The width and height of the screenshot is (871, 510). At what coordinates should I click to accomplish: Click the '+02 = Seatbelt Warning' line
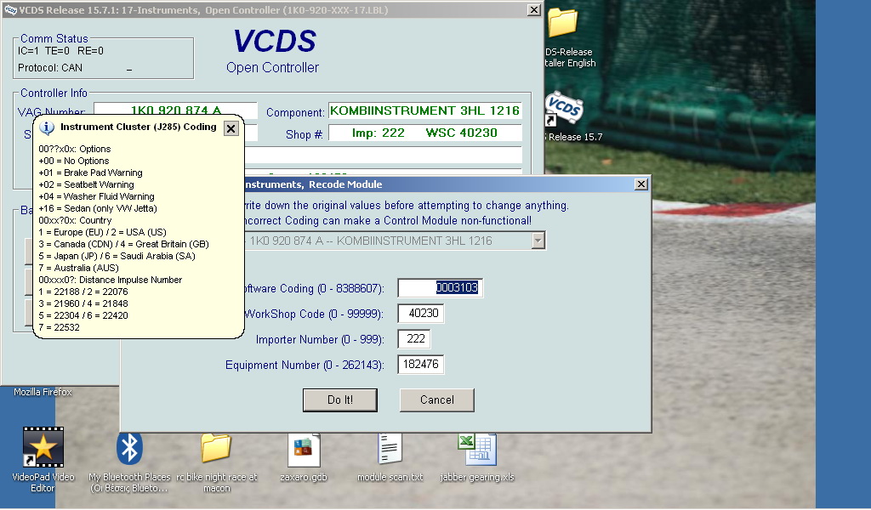[x=86, y=184]
